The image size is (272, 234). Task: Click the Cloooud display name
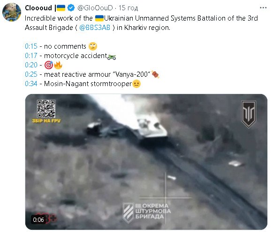pyautogui.click(x=38, y=8)
